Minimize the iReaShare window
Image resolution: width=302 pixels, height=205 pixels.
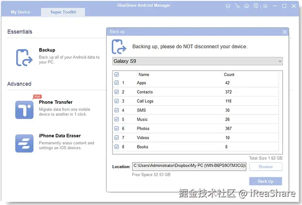(x=275, y=6)
